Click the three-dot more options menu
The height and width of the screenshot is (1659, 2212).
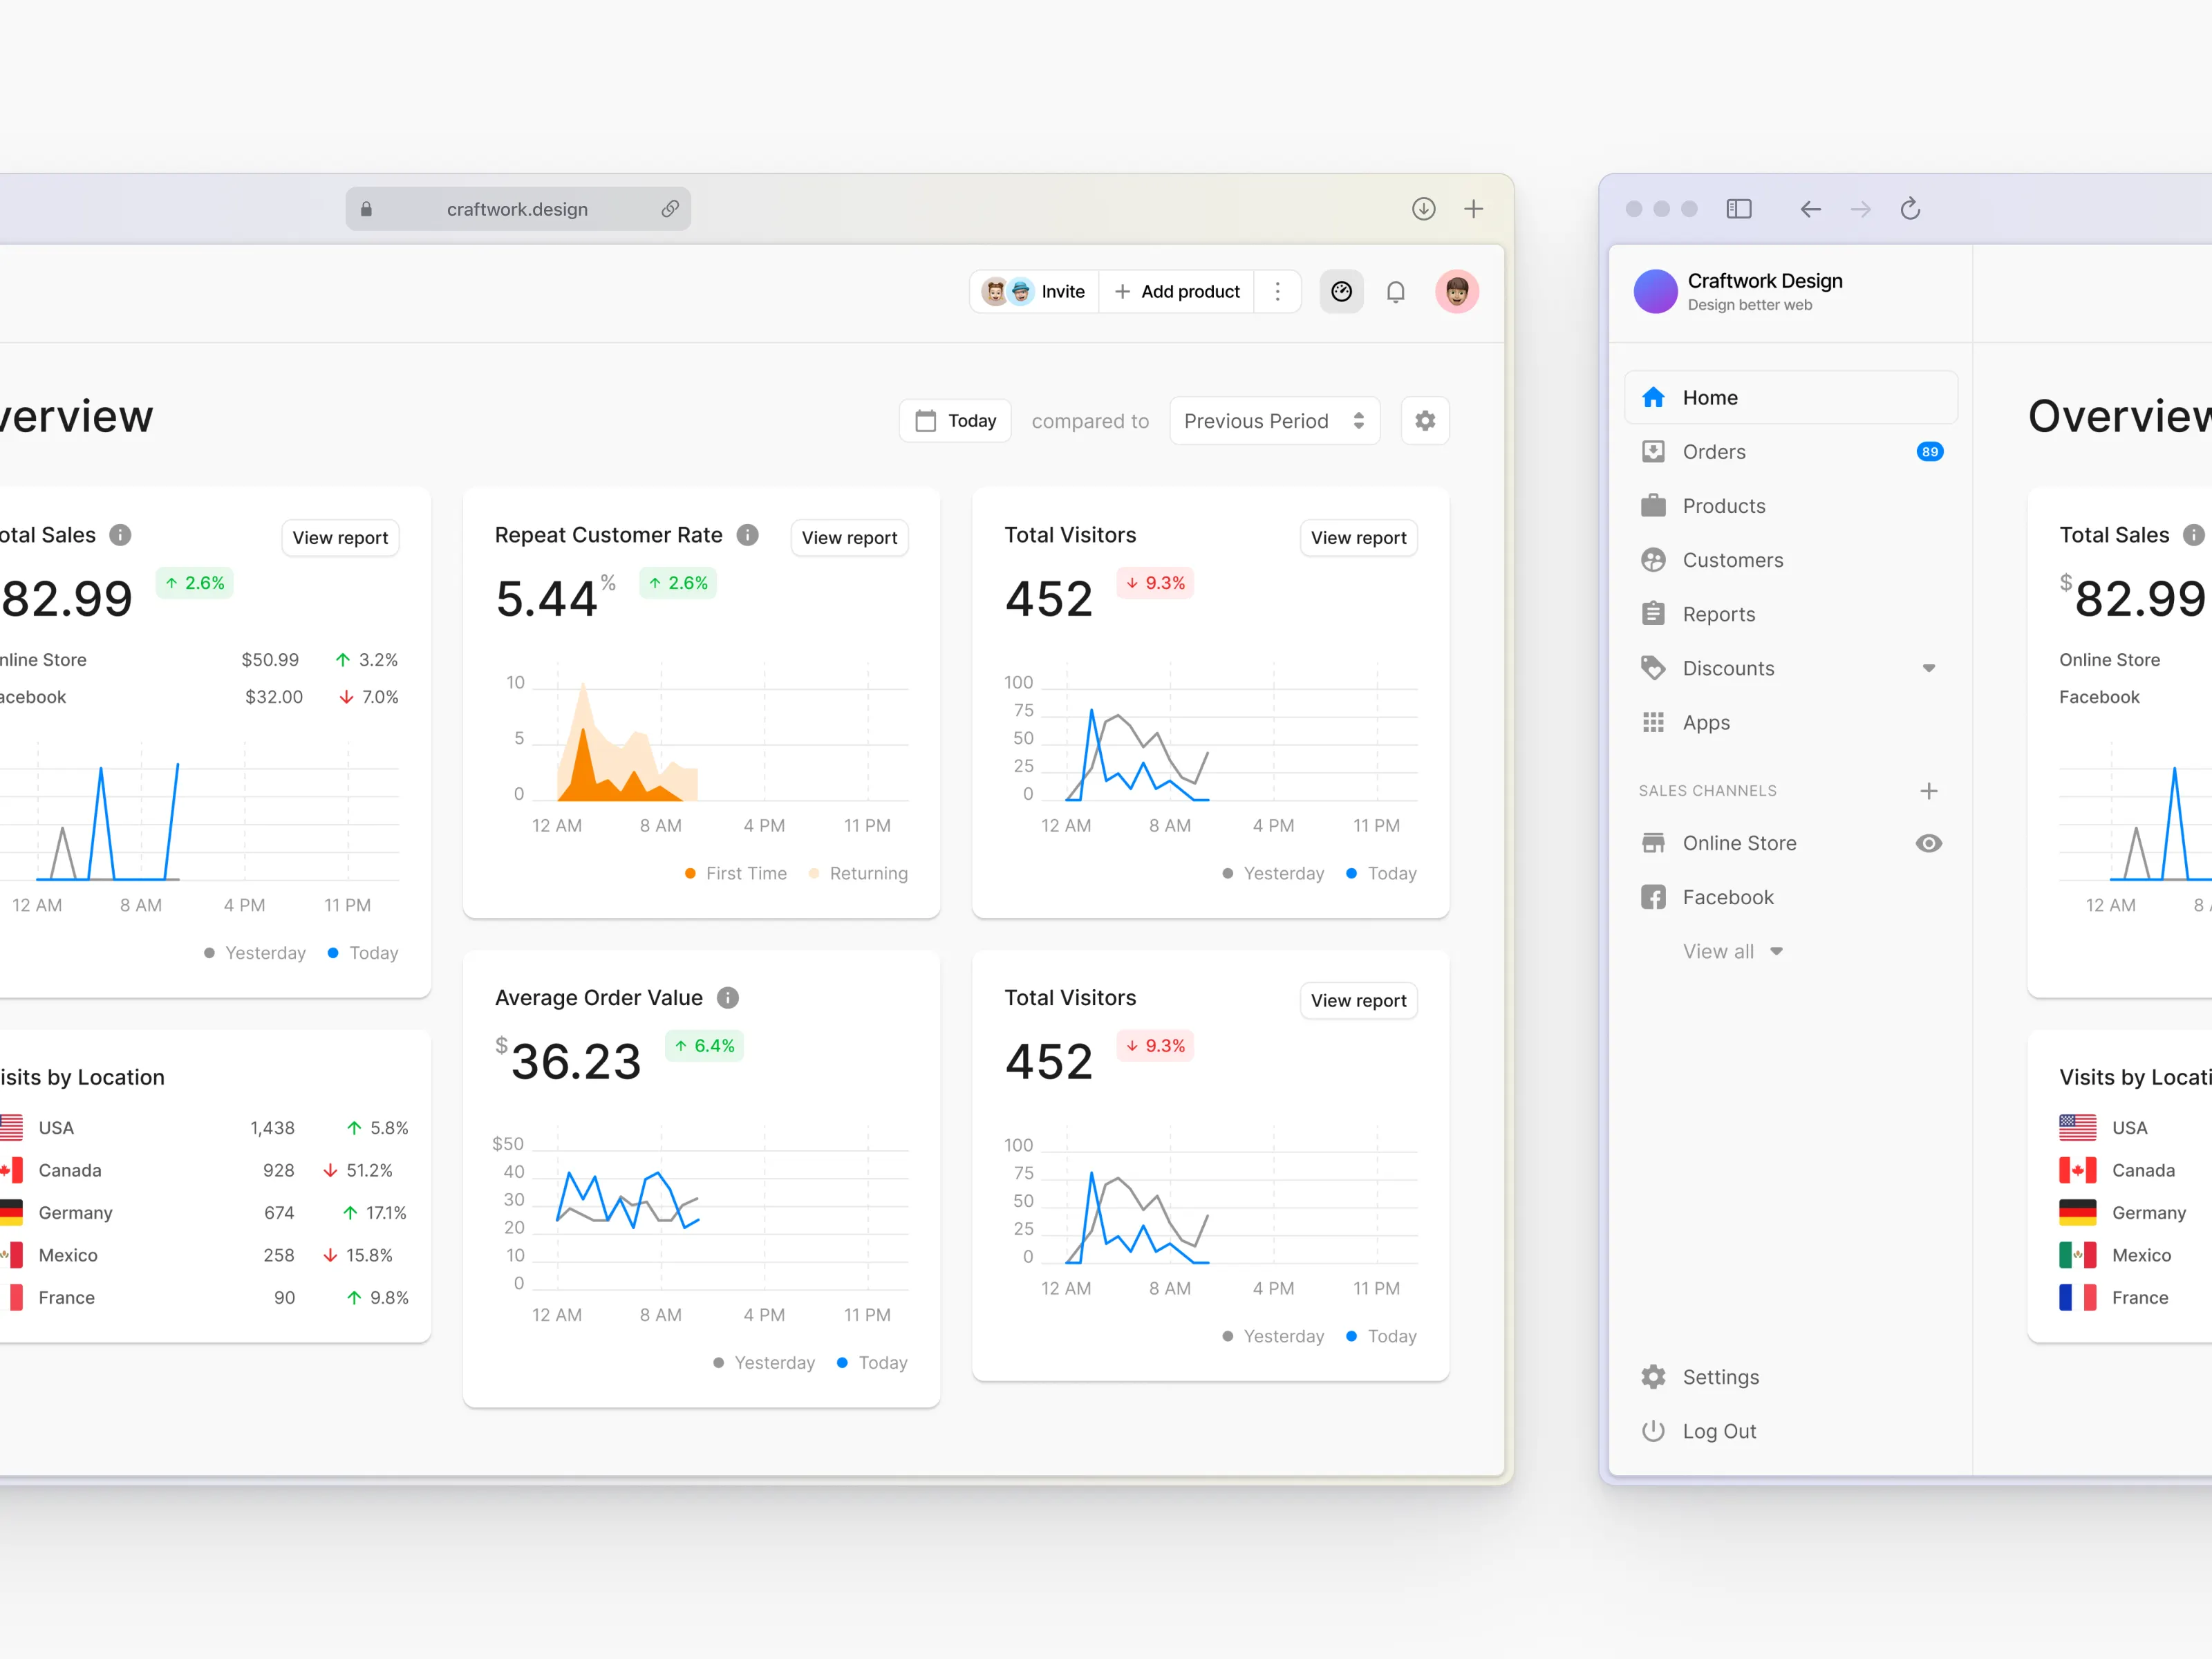tap(1277, 291)
